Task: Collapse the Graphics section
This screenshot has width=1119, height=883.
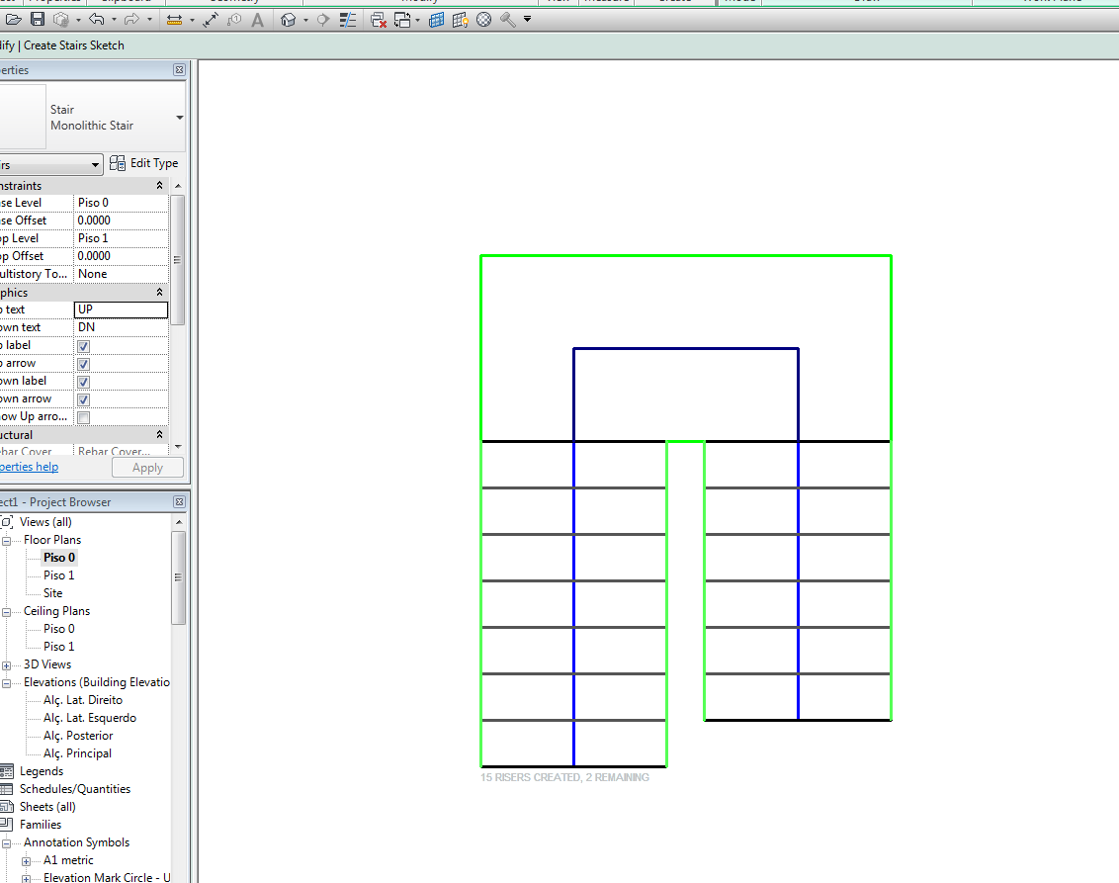Action: point(159,292)
